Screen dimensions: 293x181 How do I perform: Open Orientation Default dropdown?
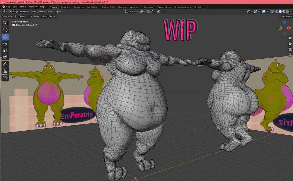tap(23, 16)
